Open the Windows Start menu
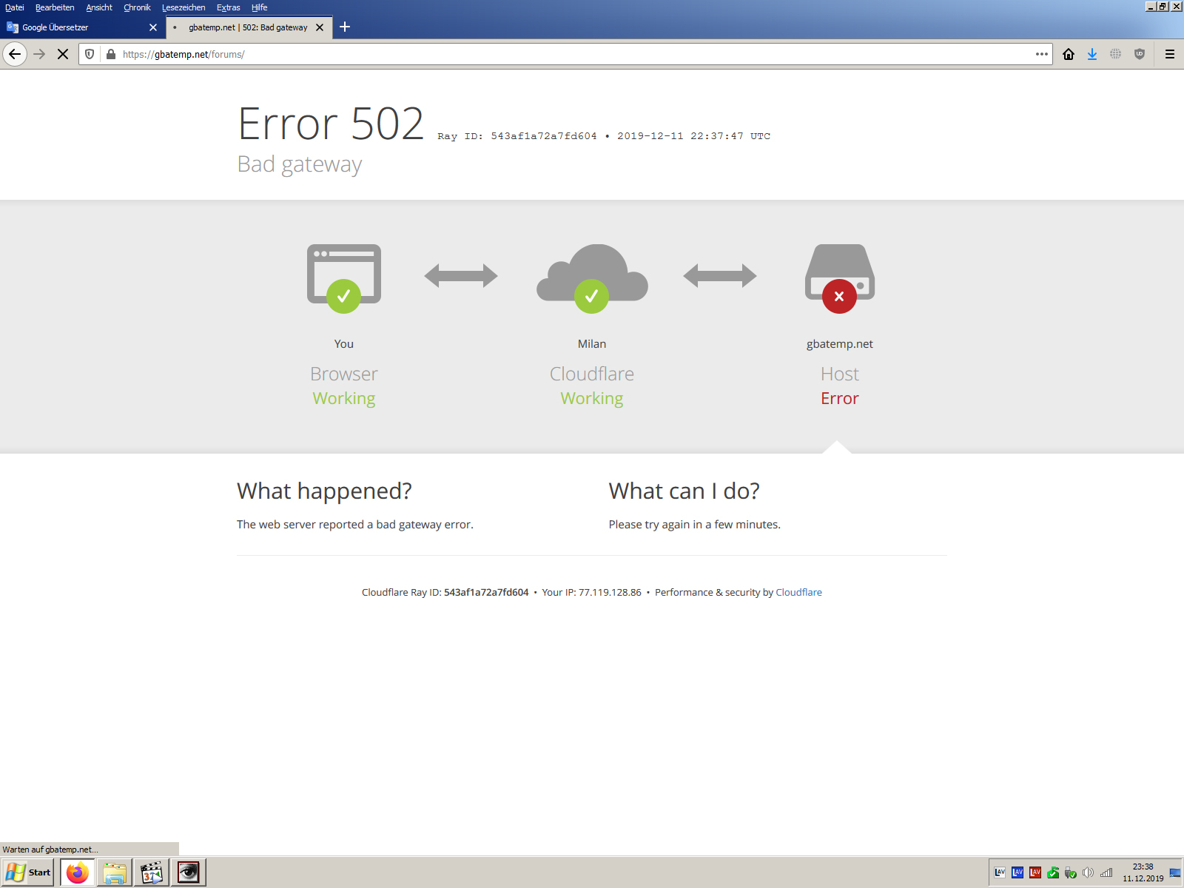Image resolution: width=1184 pixels, height=888 pixels. tap(28, 872)
